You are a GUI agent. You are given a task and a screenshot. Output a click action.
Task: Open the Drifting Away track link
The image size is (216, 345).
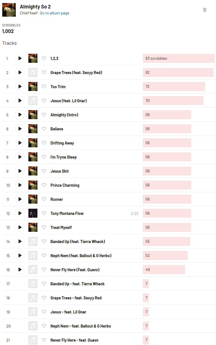pos(62,143)
